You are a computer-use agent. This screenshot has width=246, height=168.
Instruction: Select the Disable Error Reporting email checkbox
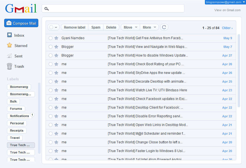coord(51,116)
